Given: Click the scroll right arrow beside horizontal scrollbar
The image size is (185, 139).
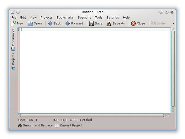Looking at the screenshot, I should pos(169,115).
